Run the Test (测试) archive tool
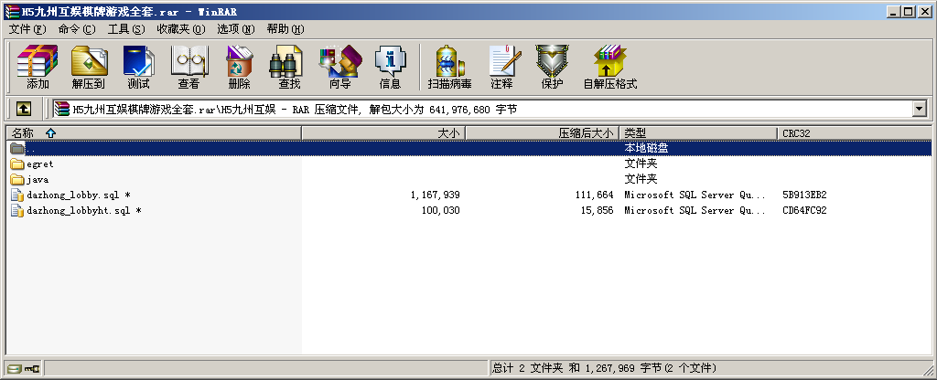The image size is (937, 380). click(x=138, y=68)
